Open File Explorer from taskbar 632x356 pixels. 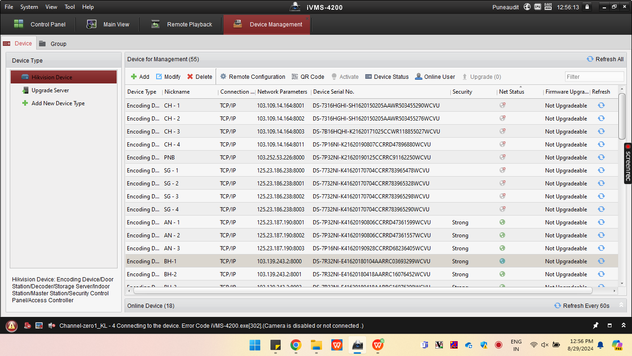pyautogui.click(x=316, y=345)
